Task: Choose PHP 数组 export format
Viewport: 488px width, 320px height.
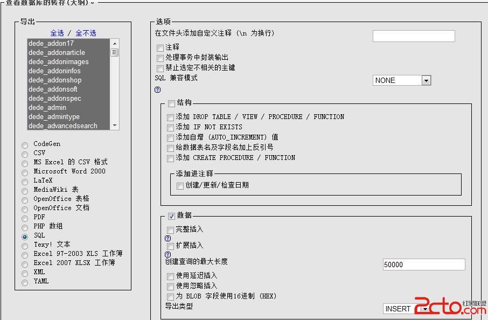Action: coord(25,227)
